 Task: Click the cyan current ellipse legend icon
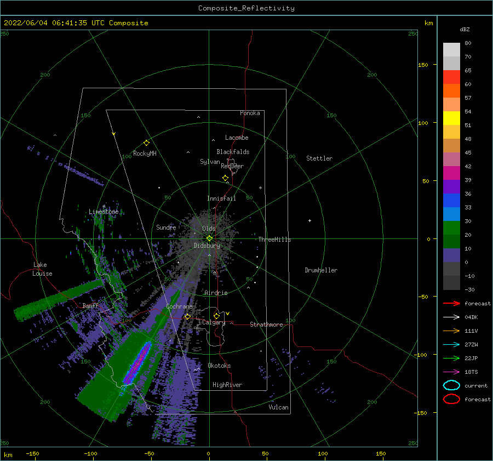(x=451, y=385)
